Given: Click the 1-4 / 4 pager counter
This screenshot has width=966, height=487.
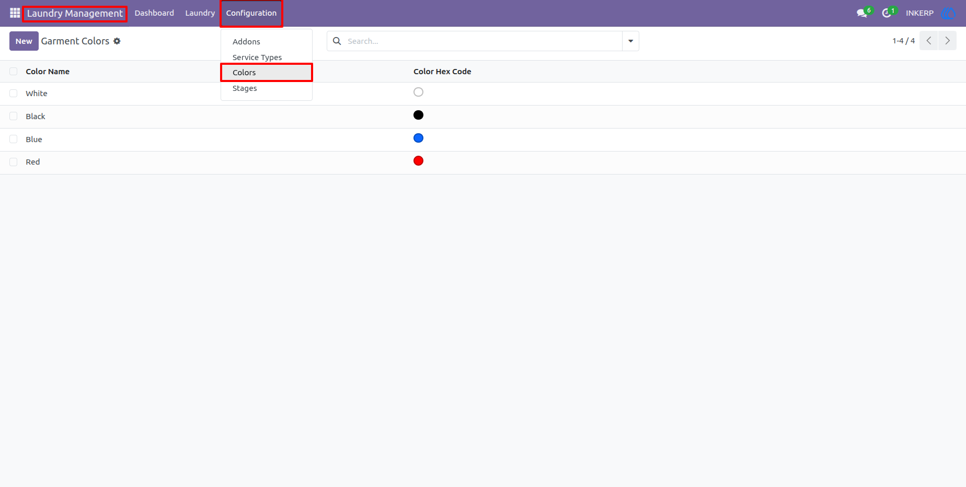Looking at the screenshot, I should click(x=903, y=41).
